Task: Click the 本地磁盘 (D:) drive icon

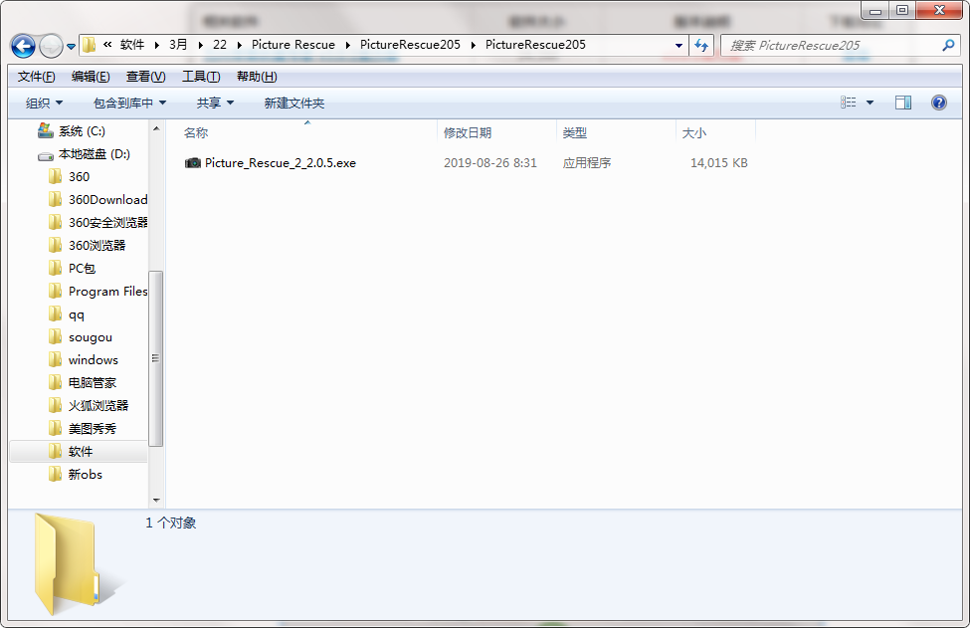Action: [45, 156]
